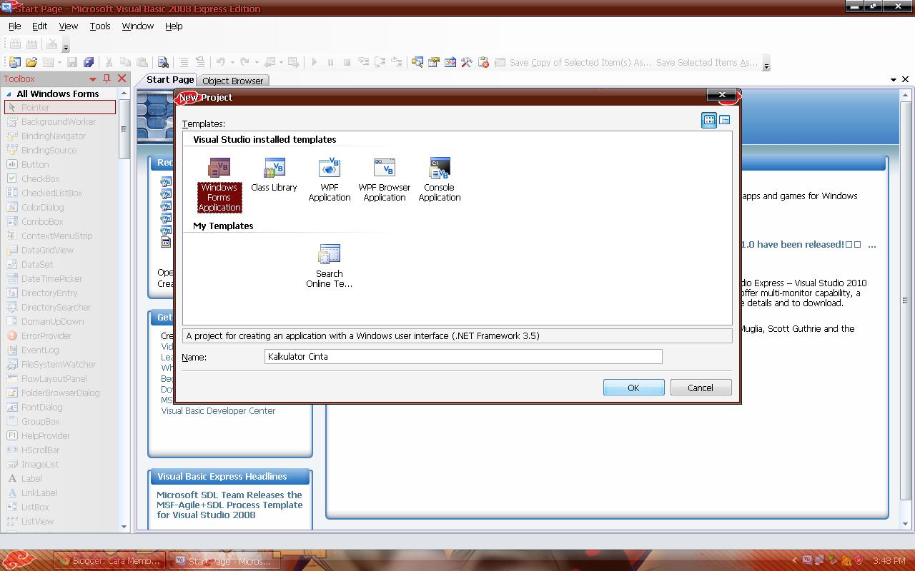Select the Console Application template
Viewport: 915px width, 571px height.
(x=440, y=180)
